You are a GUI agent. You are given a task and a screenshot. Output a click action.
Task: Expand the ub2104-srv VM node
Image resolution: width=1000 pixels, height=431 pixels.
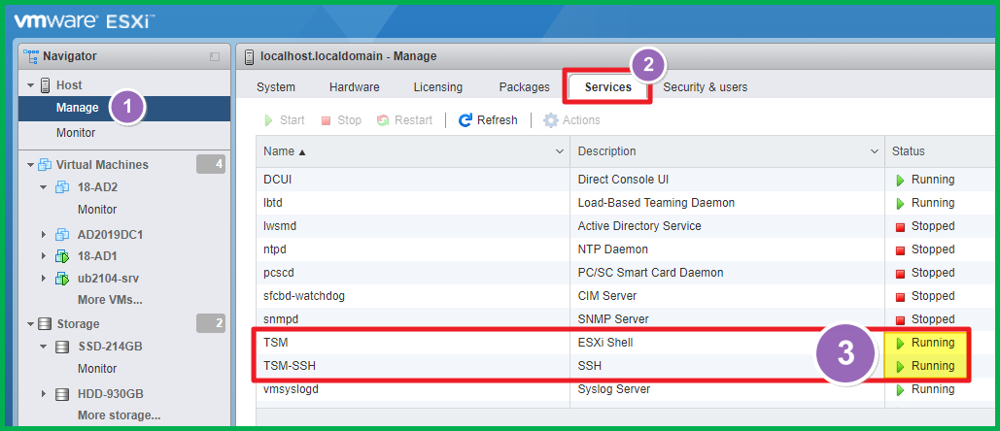44,279
